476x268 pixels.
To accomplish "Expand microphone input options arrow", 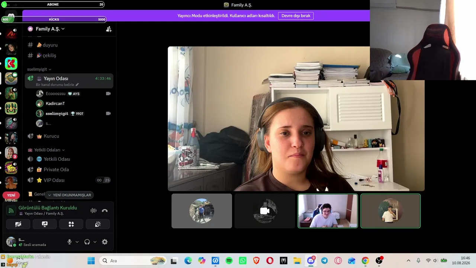I will tap(77, 242).
